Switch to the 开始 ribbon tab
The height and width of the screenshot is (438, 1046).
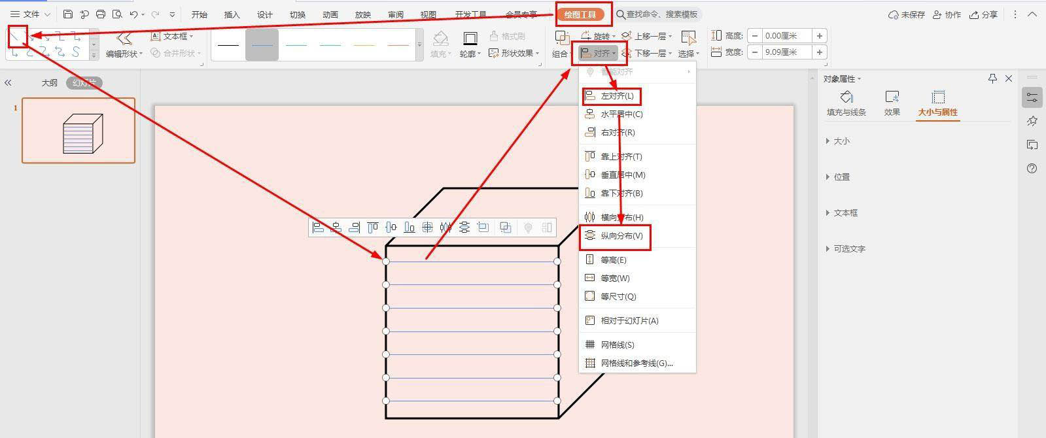click(x=200, y=14)
